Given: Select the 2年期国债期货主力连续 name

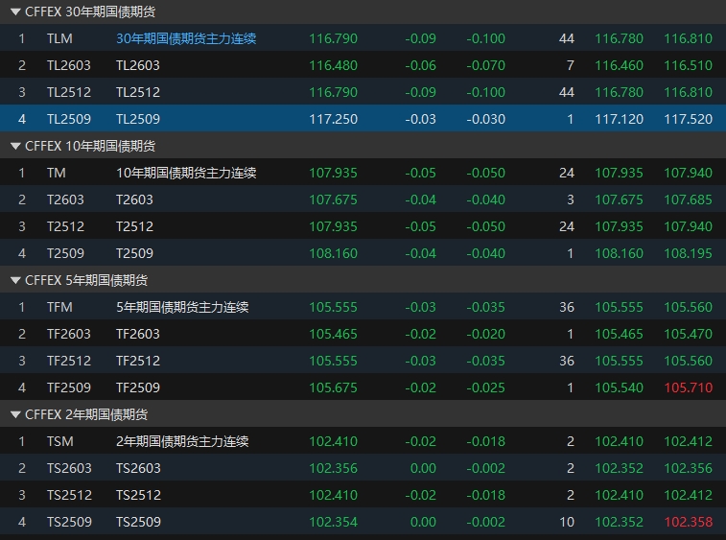Looking at the screenshot, I should [182, 441].
